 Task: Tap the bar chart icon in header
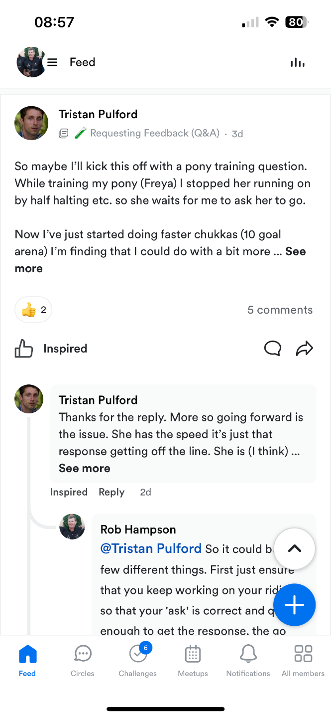tap(297, 62)
